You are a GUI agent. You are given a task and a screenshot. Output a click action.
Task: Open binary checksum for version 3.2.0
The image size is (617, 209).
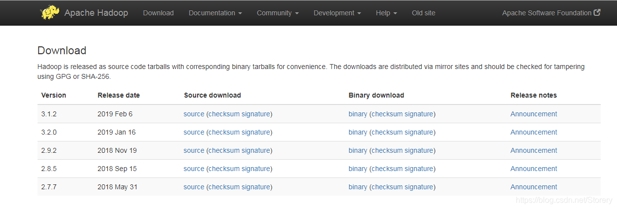pyautogui.click(x=387, y=132)
